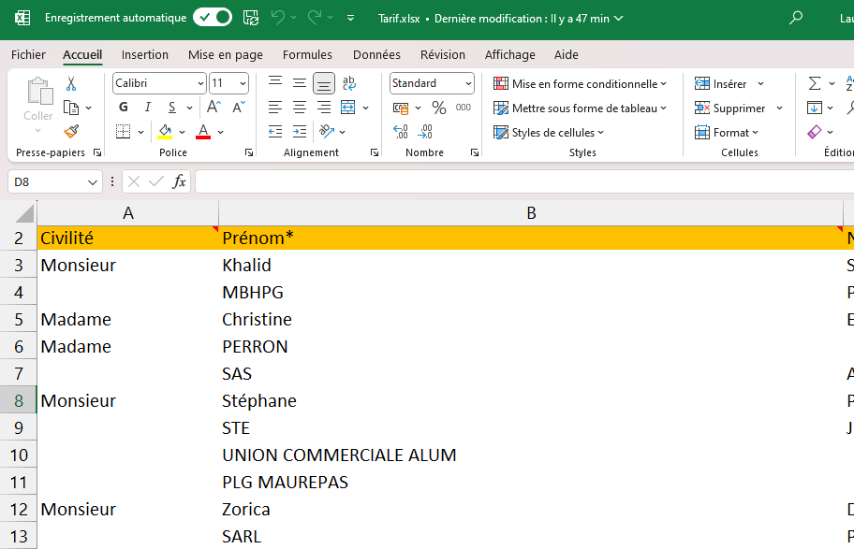The image size is (854, 549).
Task: Click the redo arrow icon
Action: pos(315,18)
